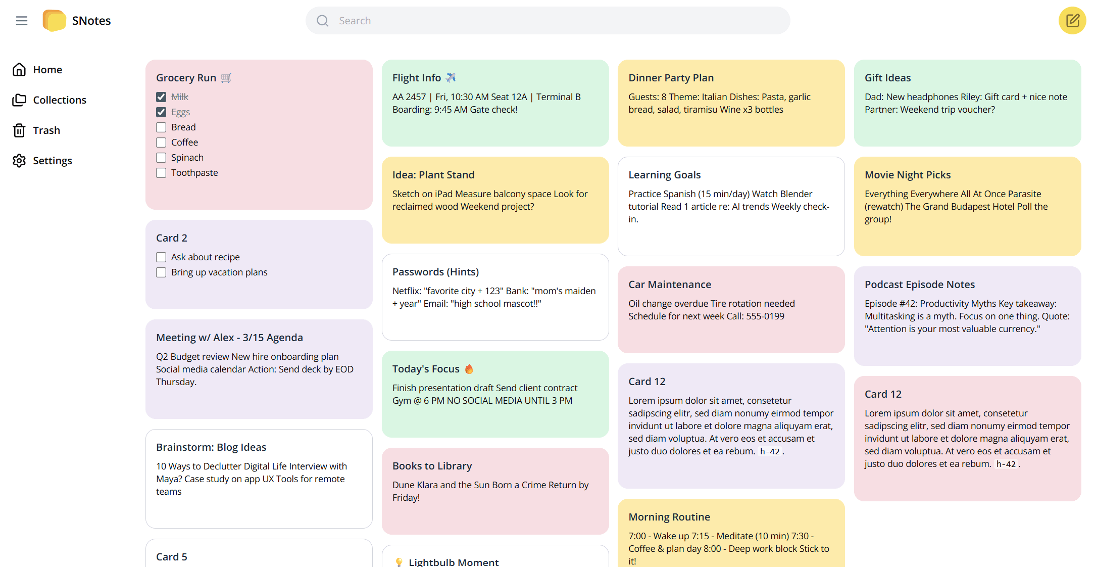
Task: Open the Movie Night Picks note
Action: point(967,206)
